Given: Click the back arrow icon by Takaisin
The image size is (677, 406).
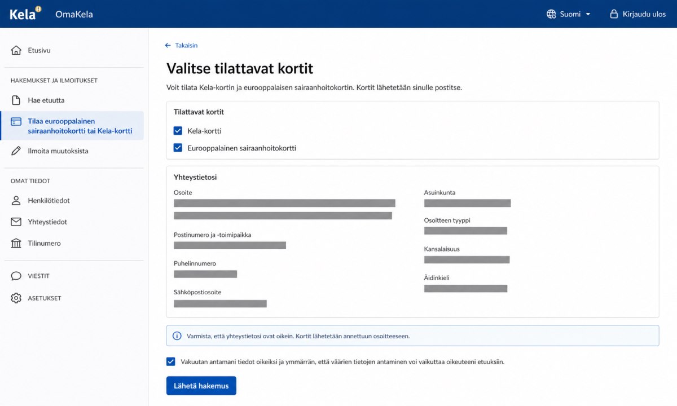Looking at the screenshot, I should (x=168, y=45).
